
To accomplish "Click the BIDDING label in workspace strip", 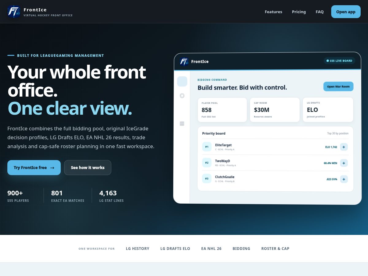I will [x=241, y=248].
